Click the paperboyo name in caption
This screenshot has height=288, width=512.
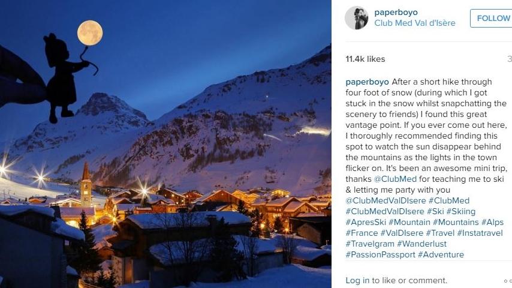[x=367, y=82]
